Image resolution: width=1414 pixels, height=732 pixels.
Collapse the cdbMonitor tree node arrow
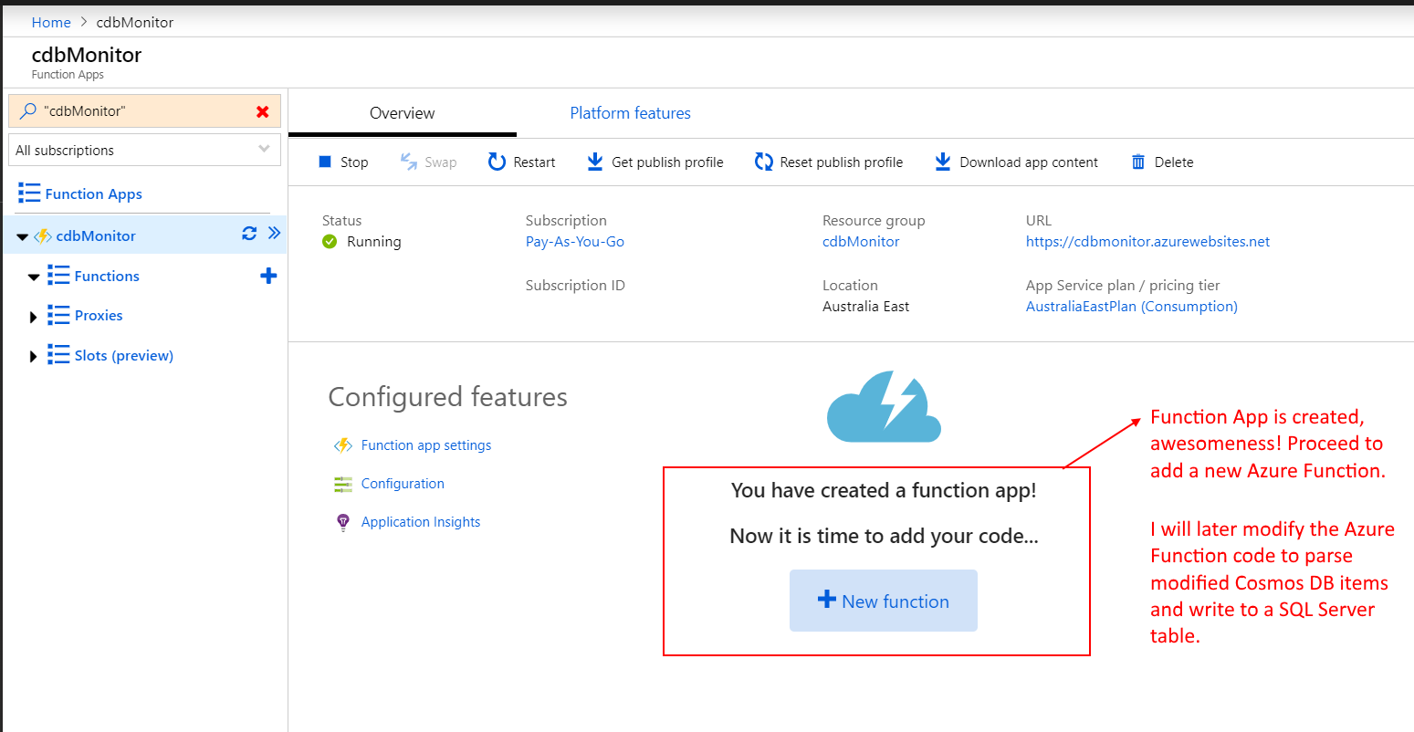(23, 237)
